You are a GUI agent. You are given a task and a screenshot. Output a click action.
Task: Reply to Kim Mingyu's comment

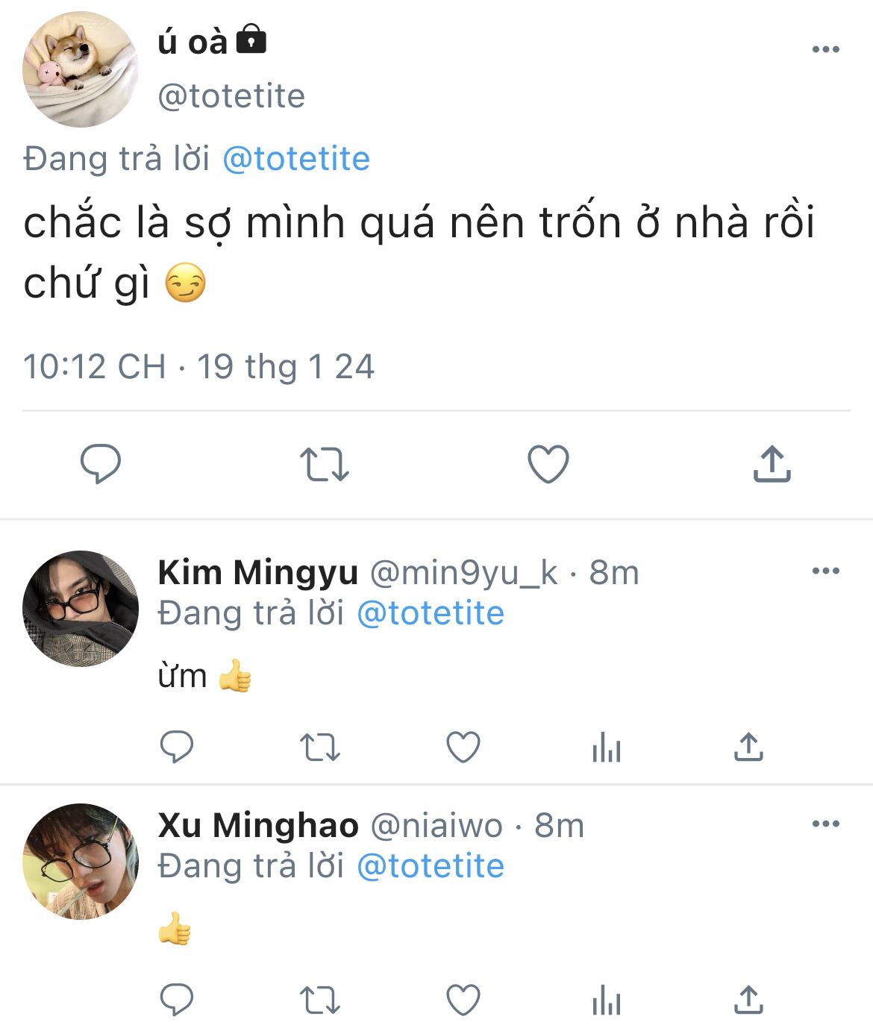pos(177,747)
